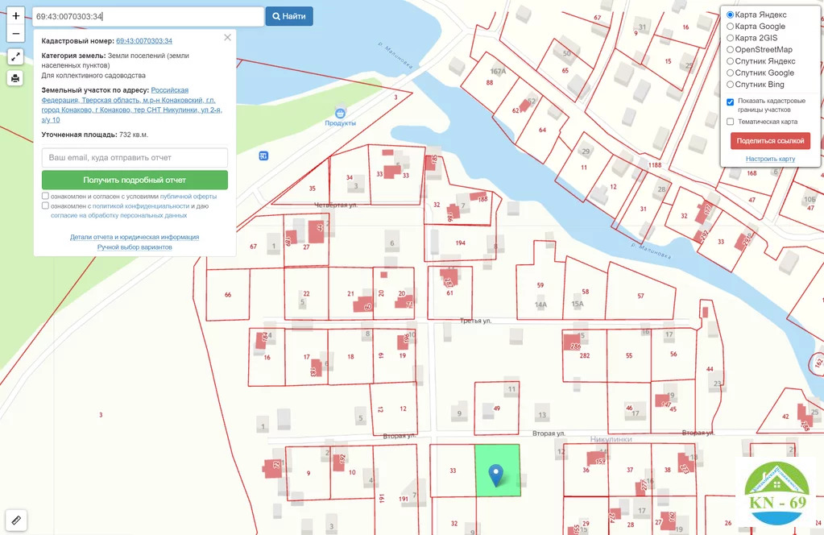Click Поделиться ссылкой button
824x535 pixels.
(770, 141)
